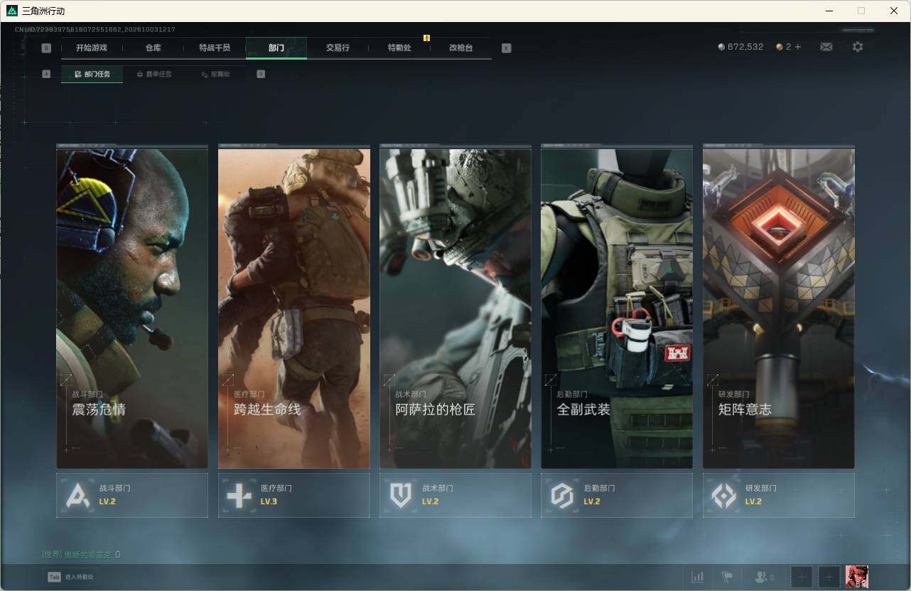This screenshot has height=591, width=911.
Task: Open the 交易行 tab
Action: click(x=338, y=48)
